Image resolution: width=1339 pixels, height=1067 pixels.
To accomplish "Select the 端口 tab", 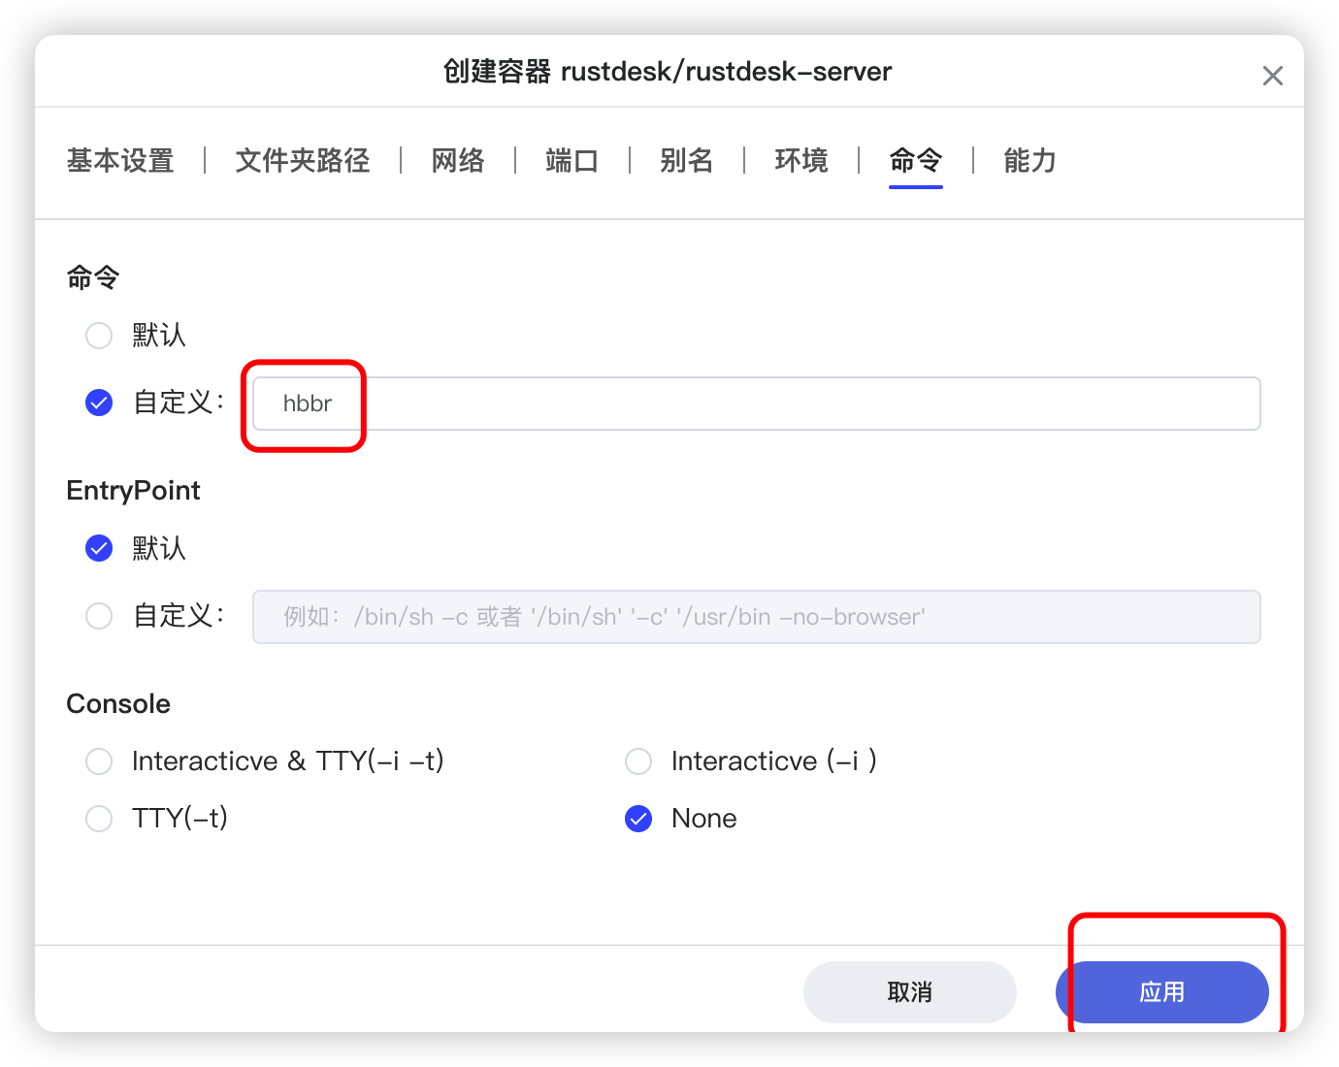I will (572, 160).
